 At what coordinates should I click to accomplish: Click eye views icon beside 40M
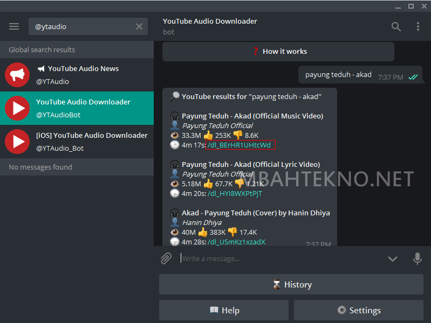click(175, 232)
